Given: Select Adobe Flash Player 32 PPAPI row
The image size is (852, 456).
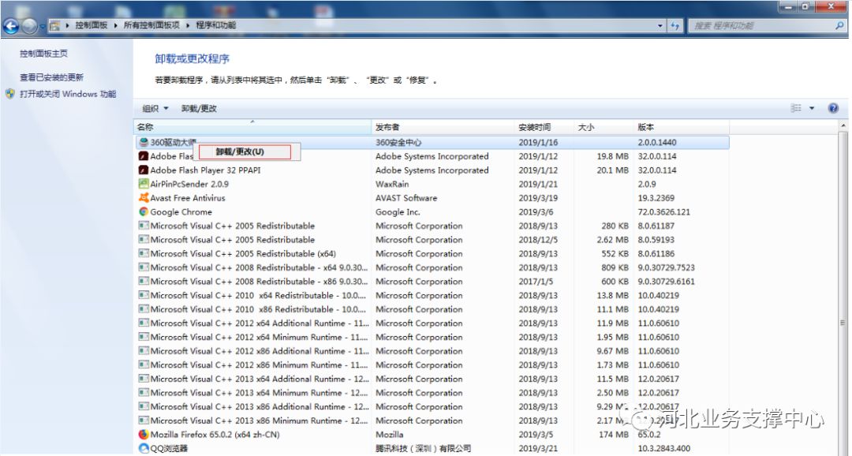Looking at the screenshot, I should click(432, 170).
